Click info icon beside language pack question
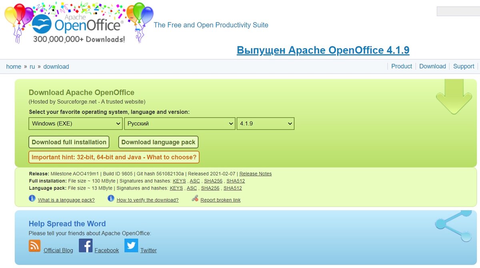 [x=32, y=198]
